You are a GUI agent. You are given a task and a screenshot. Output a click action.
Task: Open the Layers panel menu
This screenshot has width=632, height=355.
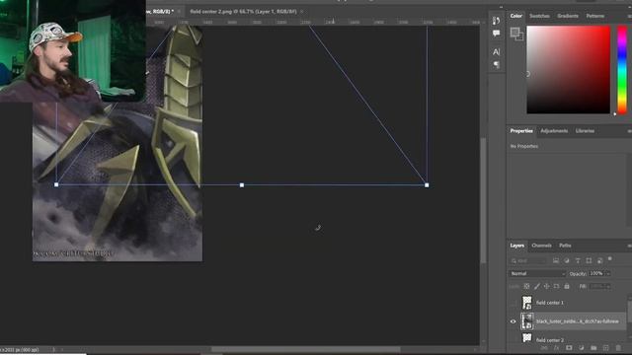(x=629, y=246)
